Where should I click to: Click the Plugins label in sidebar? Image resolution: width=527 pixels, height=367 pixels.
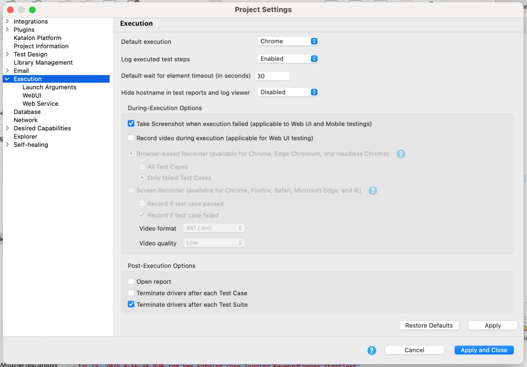pyautogui.click(x=24, y=29)
